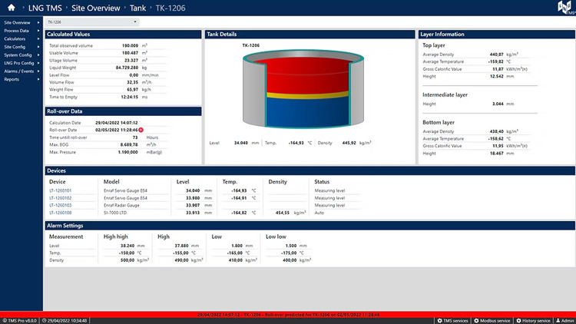Open the Reports menu item
Viewport: 576px width, 324px height.
point(19,78)
